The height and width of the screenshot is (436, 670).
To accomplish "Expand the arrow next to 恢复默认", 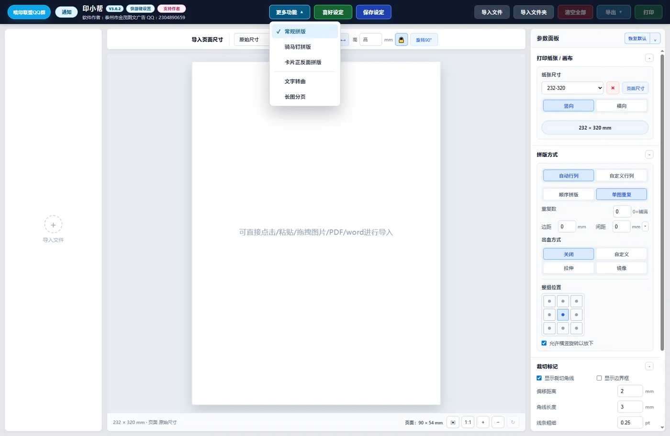I will pos(655,39).
